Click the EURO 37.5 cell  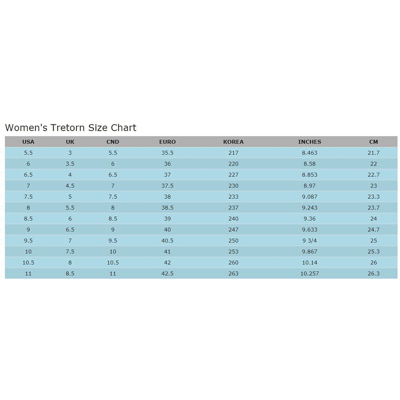click(x=167, y=186)
